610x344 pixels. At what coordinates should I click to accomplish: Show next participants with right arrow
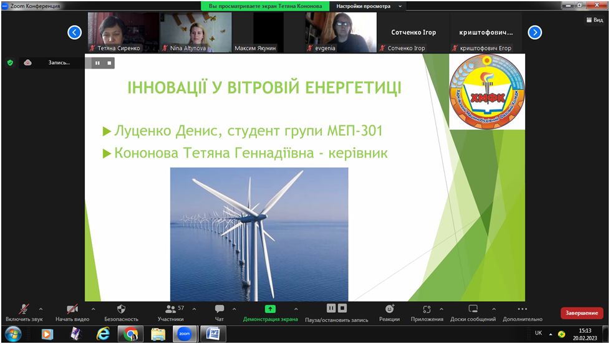535,32
